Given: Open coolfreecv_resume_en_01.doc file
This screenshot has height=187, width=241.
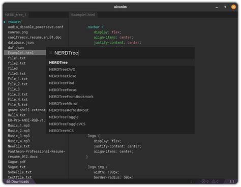Looking at the screenshot, I should point(35,37).
